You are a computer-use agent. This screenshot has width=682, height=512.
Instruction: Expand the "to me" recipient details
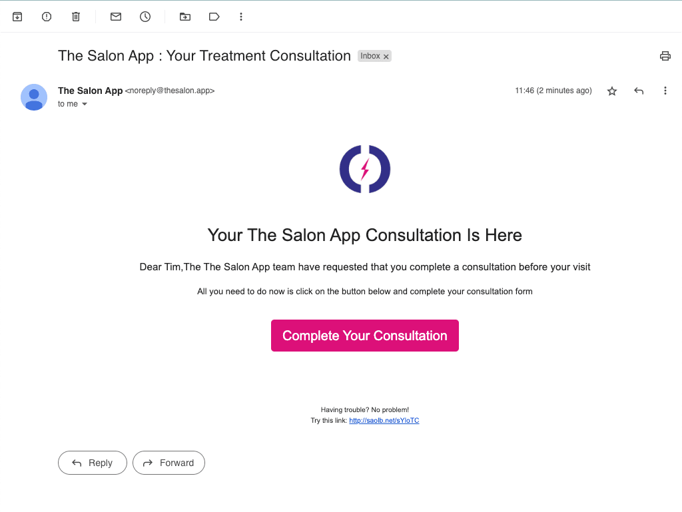85,105
